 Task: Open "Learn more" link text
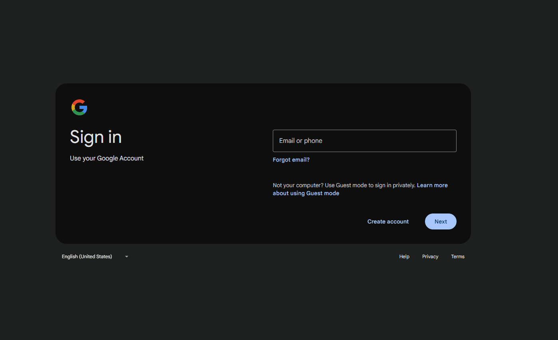pos(432,185)
